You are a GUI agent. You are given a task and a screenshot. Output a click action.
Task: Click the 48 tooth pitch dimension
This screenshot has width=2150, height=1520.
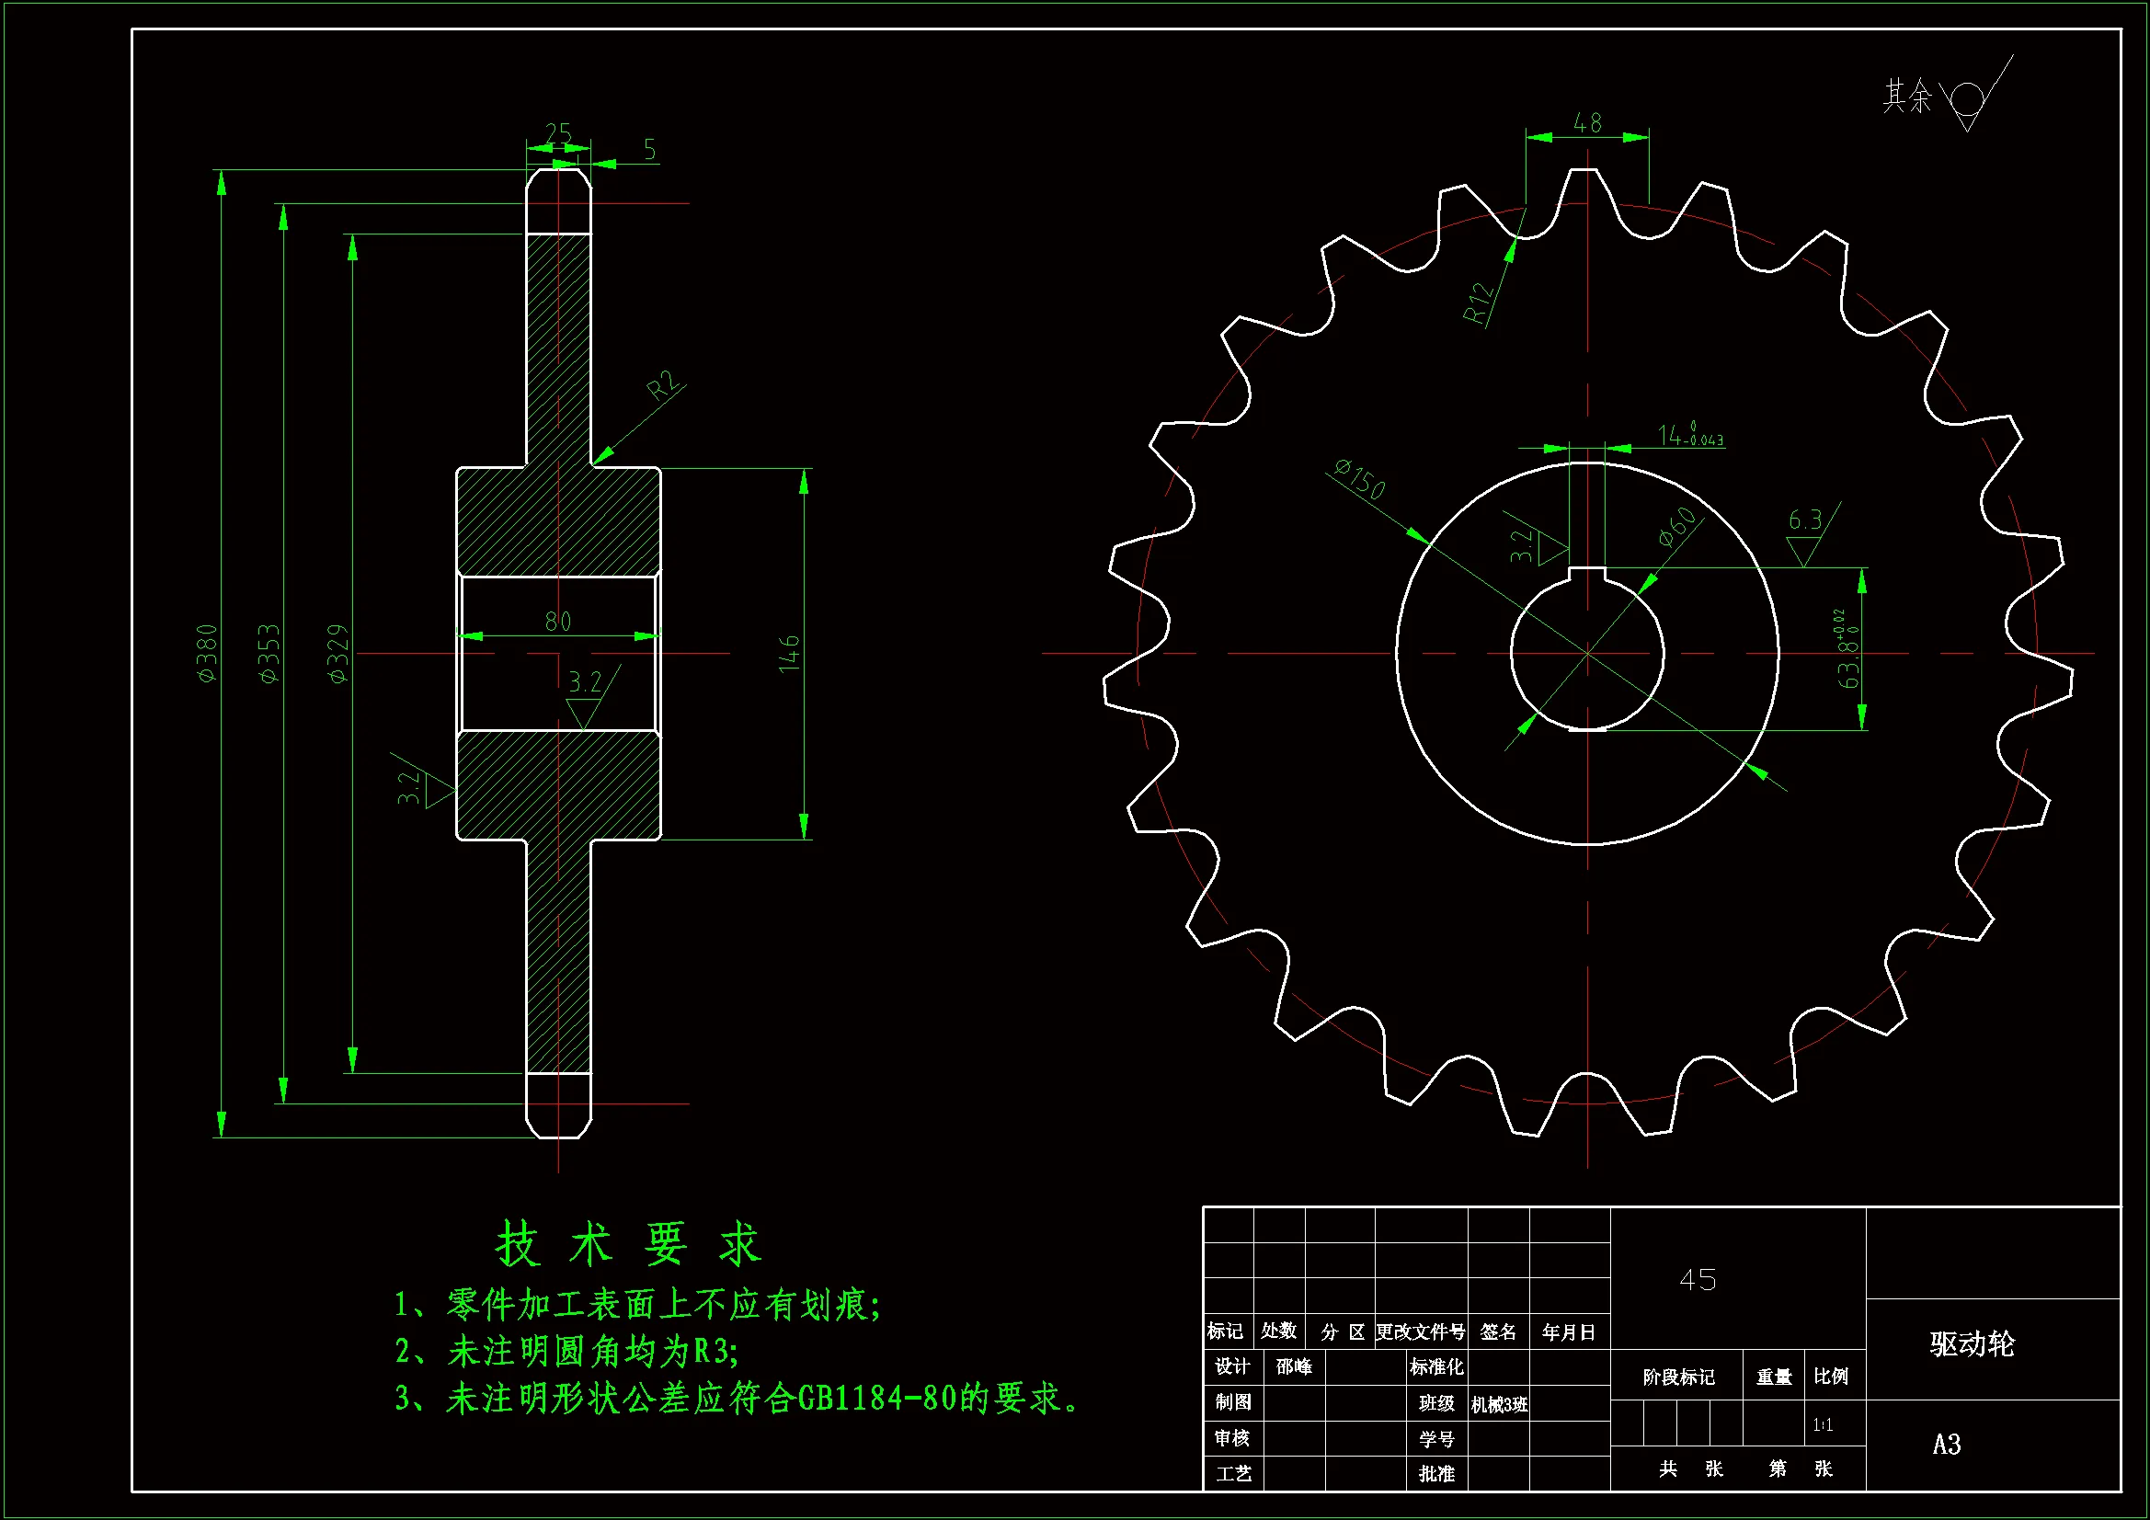pyautogui.click(x=1587, y=123)
